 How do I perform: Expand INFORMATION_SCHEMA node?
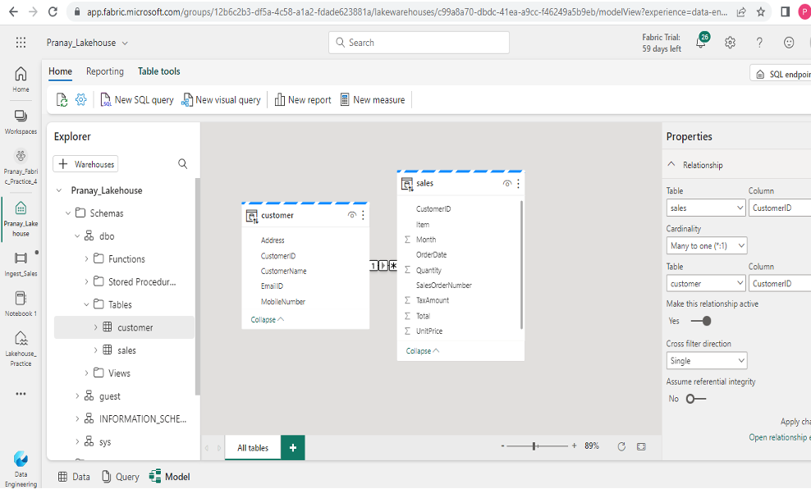(x=77, y=418)
